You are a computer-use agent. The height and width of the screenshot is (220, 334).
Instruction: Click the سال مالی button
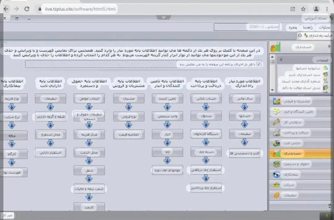click(x=245, y=99)
